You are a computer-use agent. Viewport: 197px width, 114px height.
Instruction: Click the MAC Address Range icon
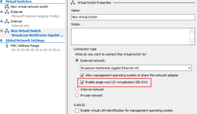pos(7,46)
